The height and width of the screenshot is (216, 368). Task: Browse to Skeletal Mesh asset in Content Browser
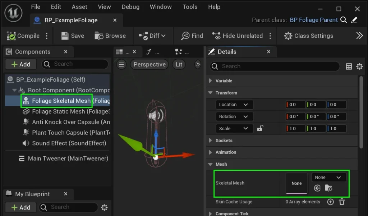coord(328,188)
